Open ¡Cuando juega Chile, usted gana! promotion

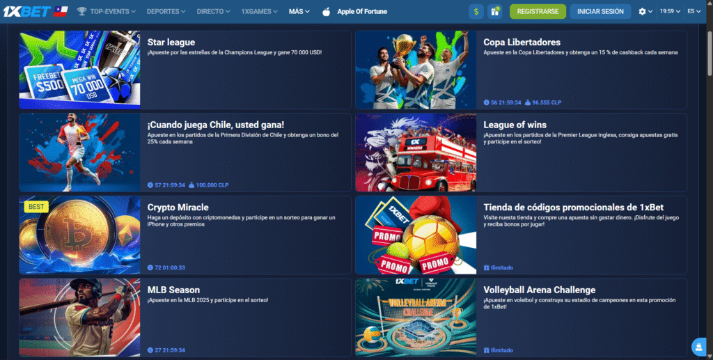tap(216, 125)
